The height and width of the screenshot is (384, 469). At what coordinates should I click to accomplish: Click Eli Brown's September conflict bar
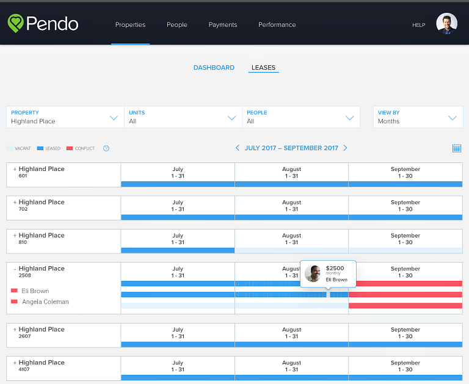coord(405,295)
